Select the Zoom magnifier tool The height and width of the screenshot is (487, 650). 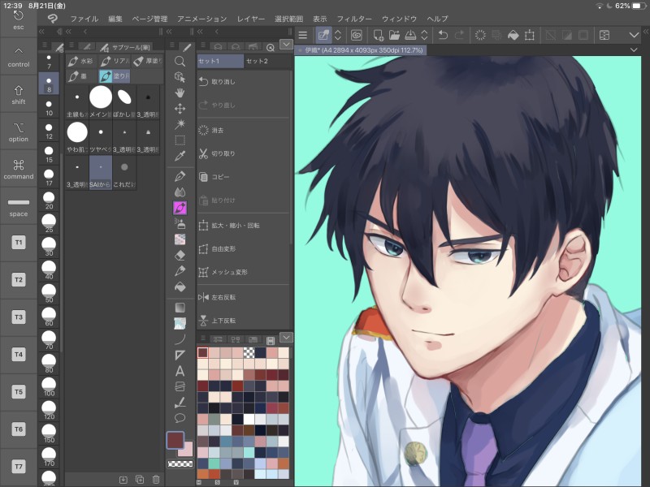180,62
